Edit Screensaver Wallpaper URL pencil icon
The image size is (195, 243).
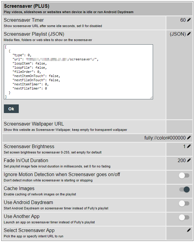(x=189, y=138)
